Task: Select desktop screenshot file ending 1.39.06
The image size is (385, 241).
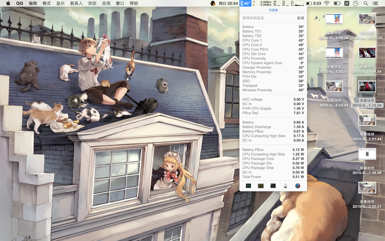Action: tap(367, 161)
